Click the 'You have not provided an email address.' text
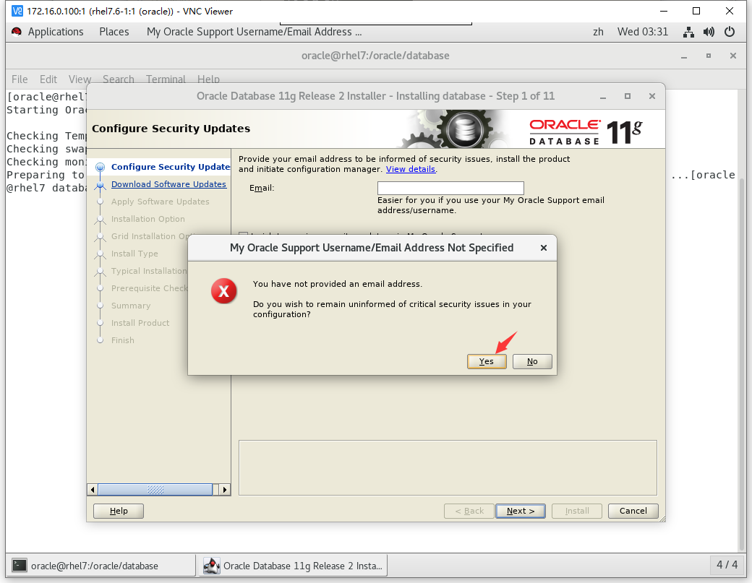752x583 pixels. click(x=337, y=284)
